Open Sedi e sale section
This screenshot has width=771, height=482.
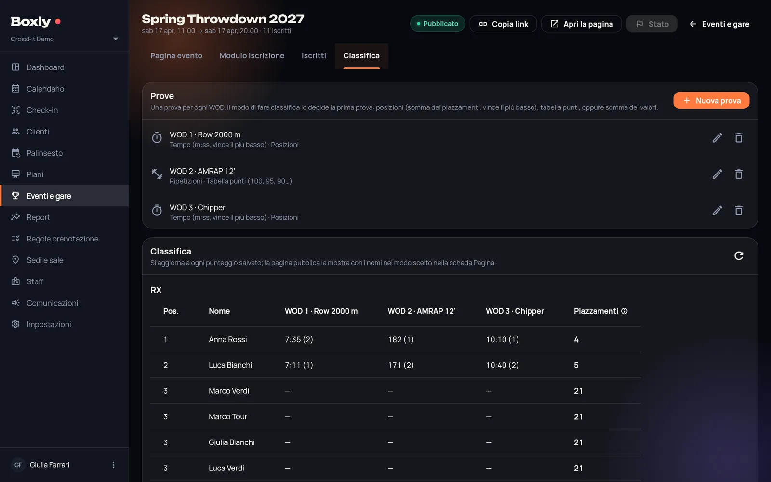point(64,260)
